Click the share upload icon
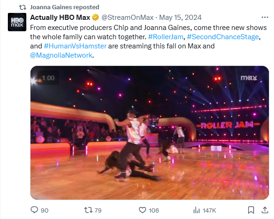The width and height of the screenshot is (274, 219). [265, 210]
